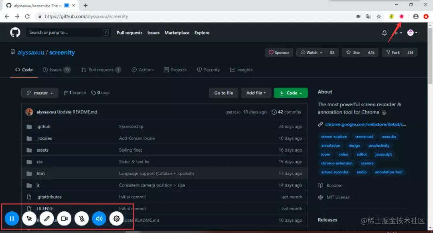Screen dimensions: 433x233
Task: Open the assets folder
Action: 42,150
